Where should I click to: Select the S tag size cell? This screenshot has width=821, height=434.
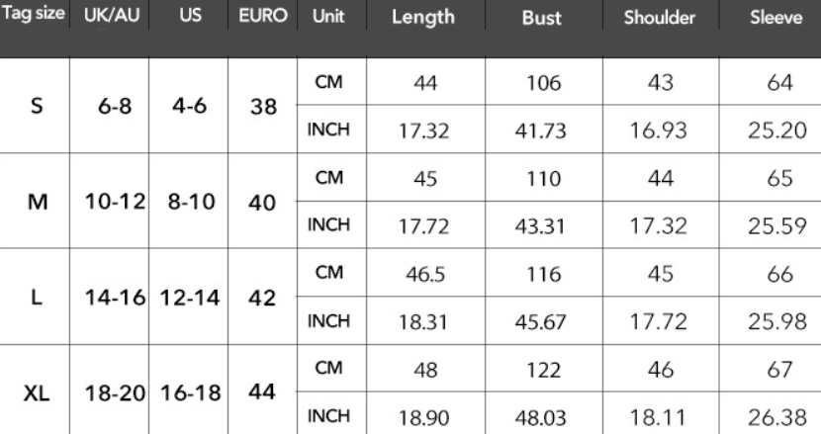click(x=37, y=107)
